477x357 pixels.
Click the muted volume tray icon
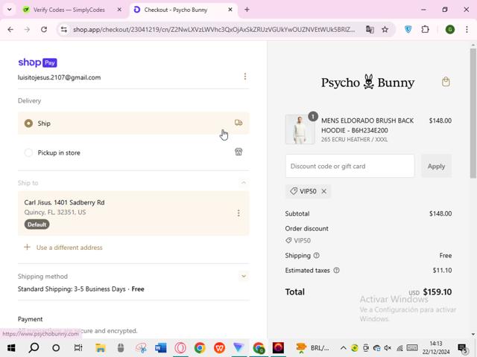388,348
